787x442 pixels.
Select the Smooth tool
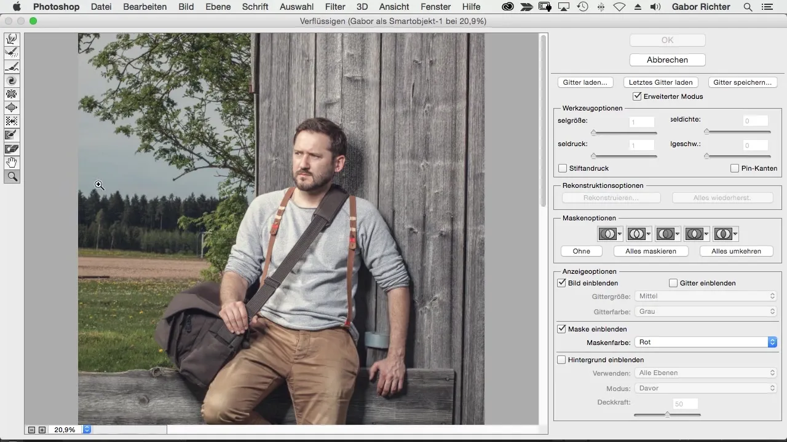coord(12,67)
